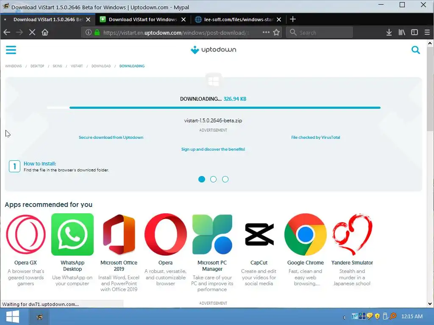Click the Mypal taskbar button
This screenshot has height=325, width=434.
point(39,317)
